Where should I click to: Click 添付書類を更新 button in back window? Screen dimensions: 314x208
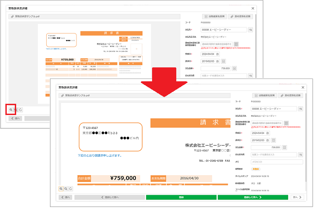point(240,17)
